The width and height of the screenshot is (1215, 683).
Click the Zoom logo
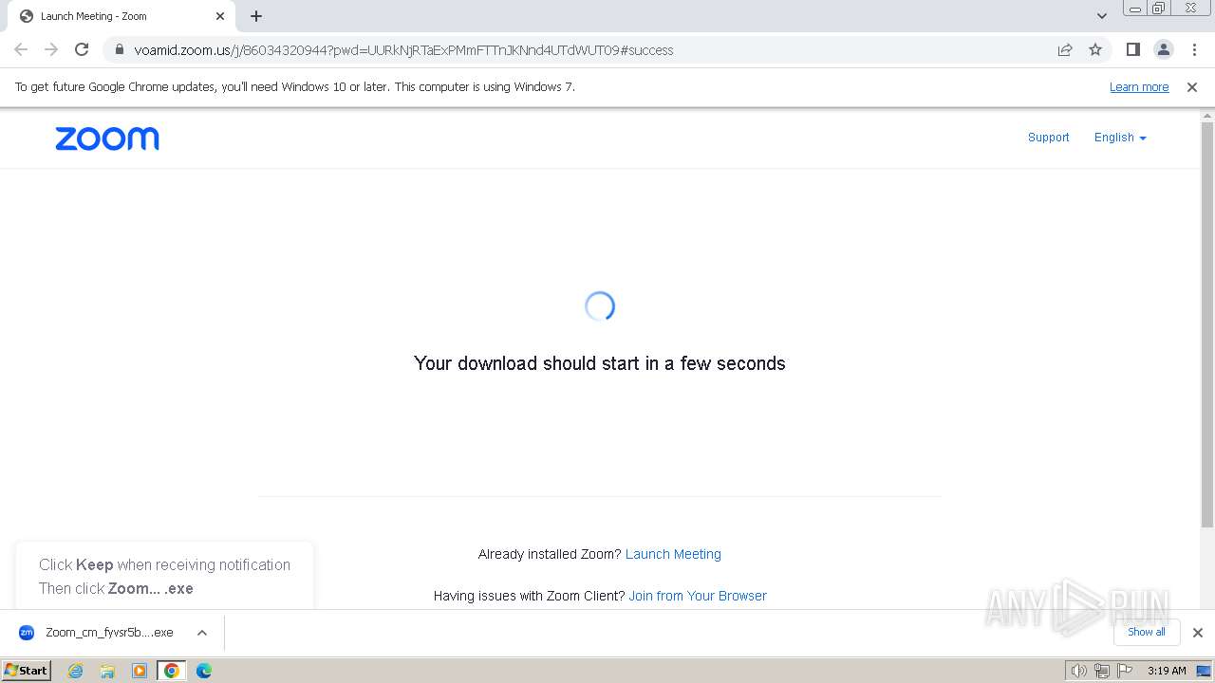pos(107,138)
